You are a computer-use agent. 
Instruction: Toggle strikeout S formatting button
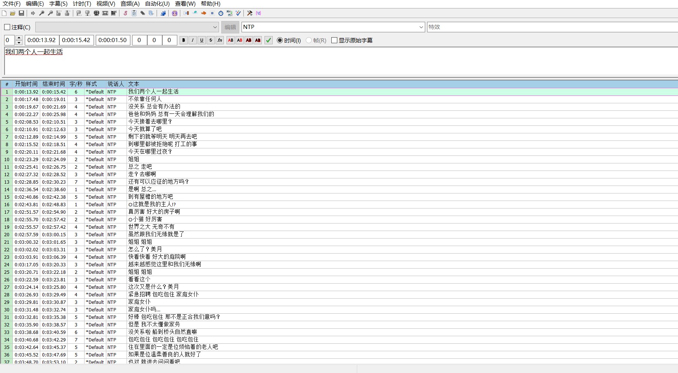(211, 40)
